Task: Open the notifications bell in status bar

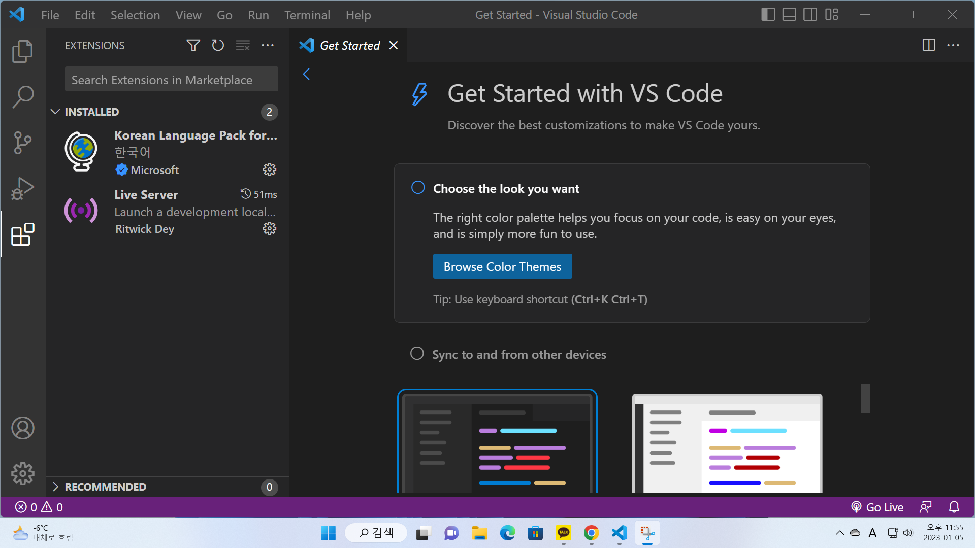Action: (x=954, y=507)
